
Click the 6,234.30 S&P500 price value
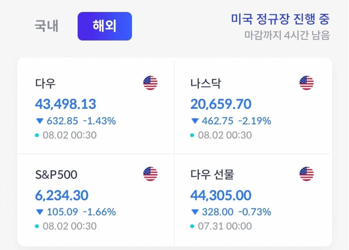point(62,195)
